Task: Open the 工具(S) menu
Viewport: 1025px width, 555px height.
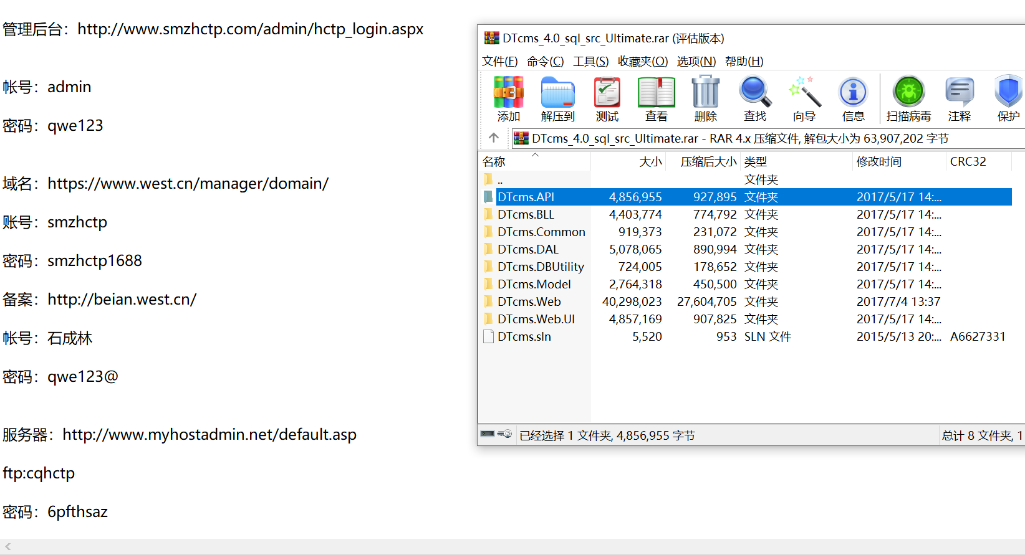Action: pyautogui.click(x=590, y=61)
